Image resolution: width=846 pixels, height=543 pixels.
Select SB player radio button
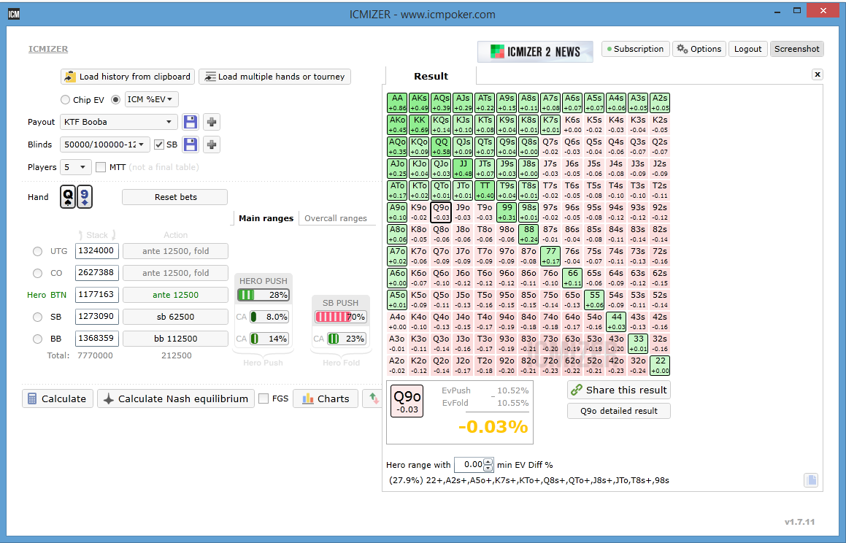(x=37, y=317)
